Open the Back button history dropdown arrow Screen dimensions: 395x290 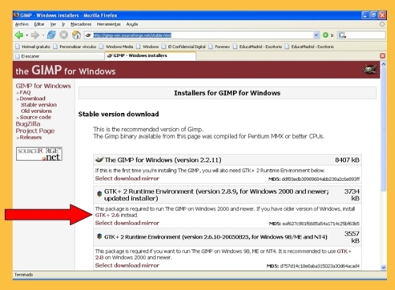[27, 35]
